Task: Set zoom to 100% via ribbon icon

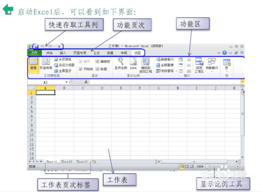Action: tap(133, 64)
